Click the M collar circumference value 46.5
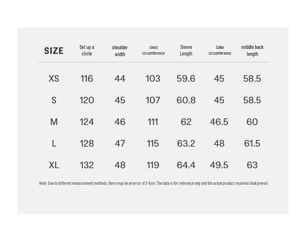 (x=219, y=122)
